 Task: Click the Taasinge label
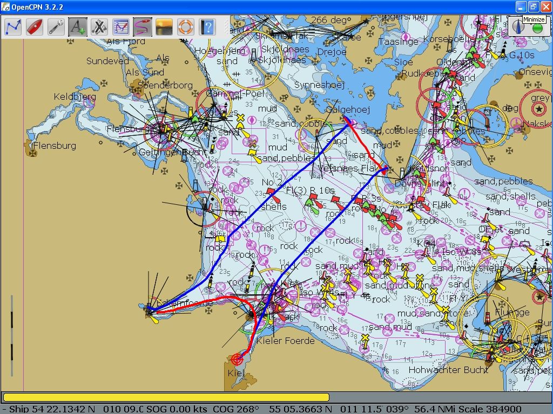[x=399, y=42]
